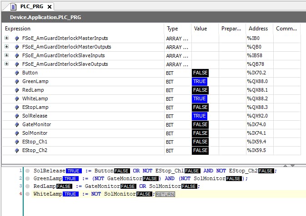Viewport: 306px width, 216px height.
Task: Click SolRelease in code line 1
Action: (x=50, y=171)
